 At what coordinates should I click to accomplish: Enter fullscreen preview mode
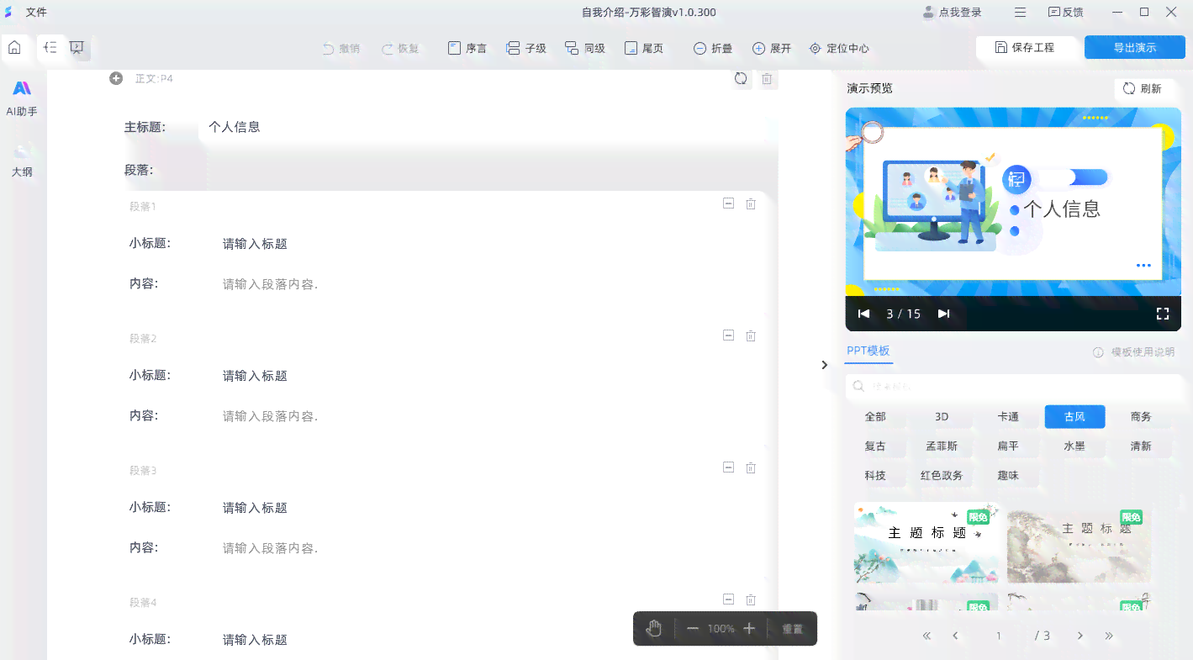point(1163,314)
